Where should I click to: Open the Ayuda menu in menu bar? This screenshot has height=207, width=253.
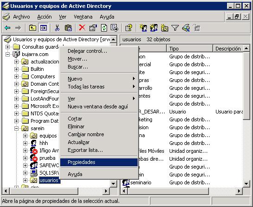click(107, 17)
